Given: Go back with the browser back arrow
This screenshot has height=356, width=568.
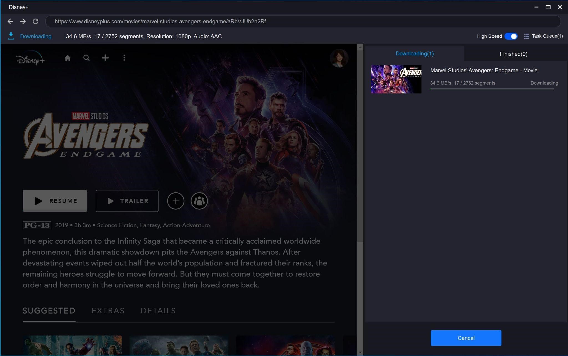Looking at the screenshot, I should coord(10,21).
